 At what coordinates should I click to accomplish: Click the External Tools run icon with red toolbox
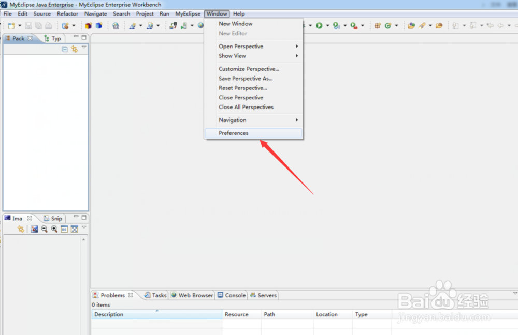pos(354,26)
